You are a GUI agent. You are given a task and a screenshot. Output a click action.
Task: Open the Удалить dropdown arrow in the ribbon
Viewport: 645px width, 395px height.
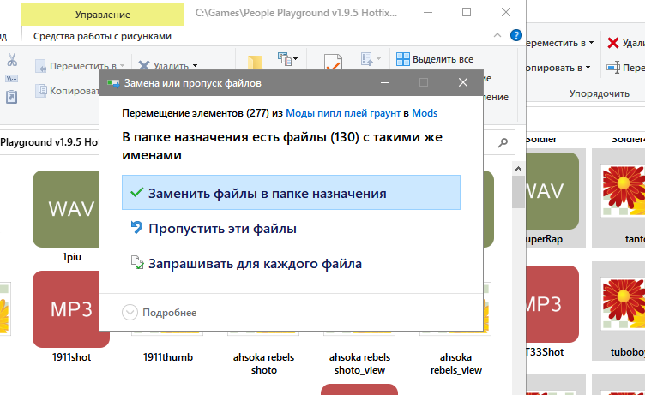195,65
